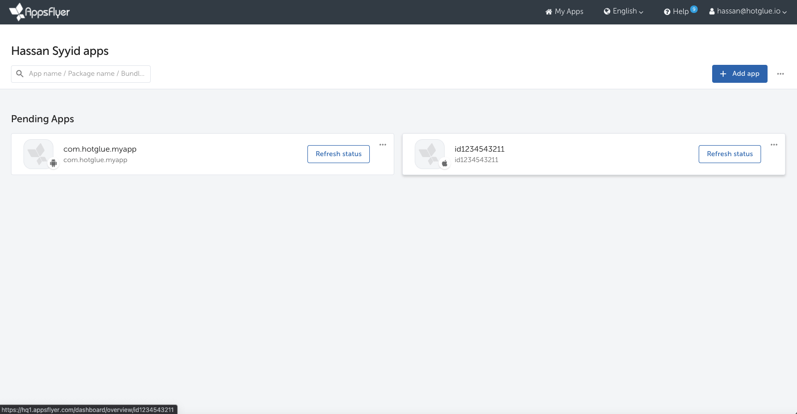Click the gray com.hotglue.myapp package name subtitle
Screen dimensions: 797x414
(95, 160)
